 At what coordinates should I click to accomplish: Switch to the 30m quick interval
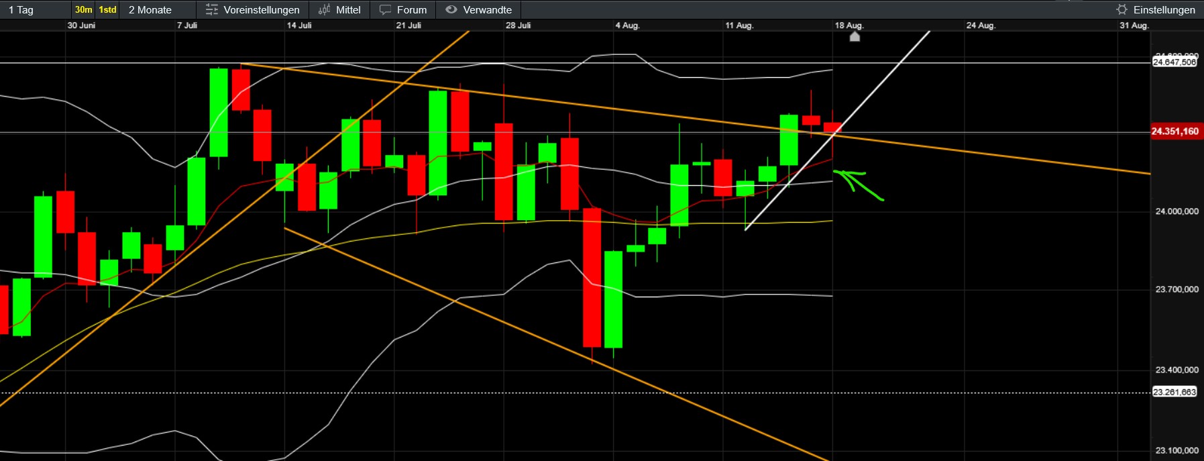(x=84, y=9)
